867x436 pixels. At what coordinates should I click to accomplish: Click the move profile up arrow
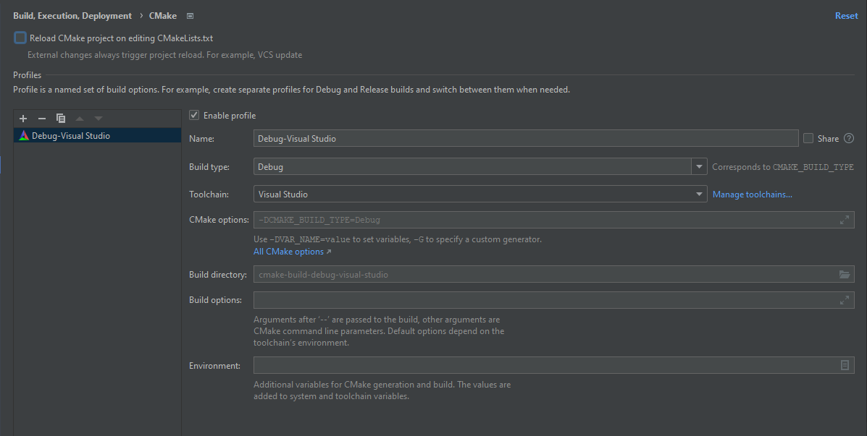pos(80,119)
